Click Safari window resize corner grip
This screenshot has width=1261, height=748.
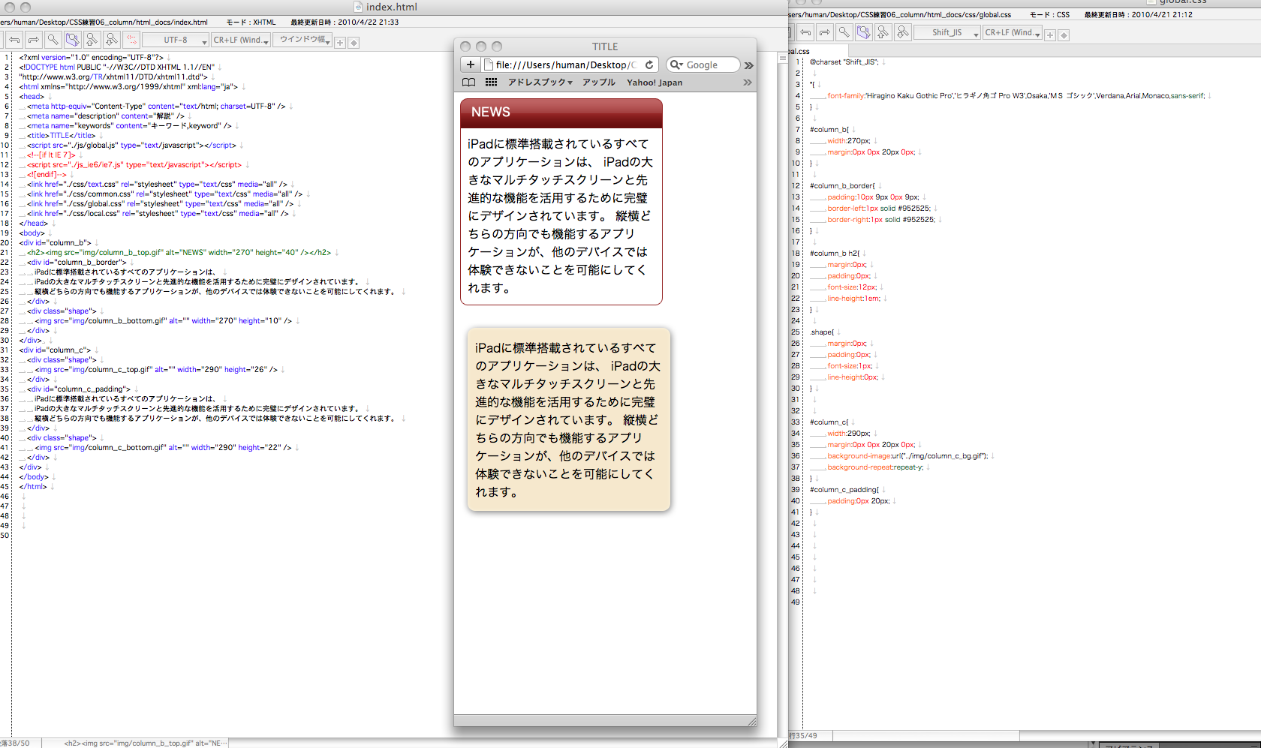751,721
